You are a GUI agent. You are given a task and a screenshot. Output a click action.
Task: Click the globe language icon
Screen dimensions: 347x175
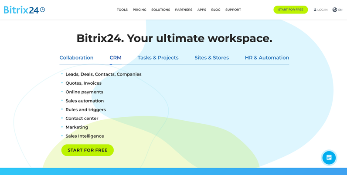(335, 10)
